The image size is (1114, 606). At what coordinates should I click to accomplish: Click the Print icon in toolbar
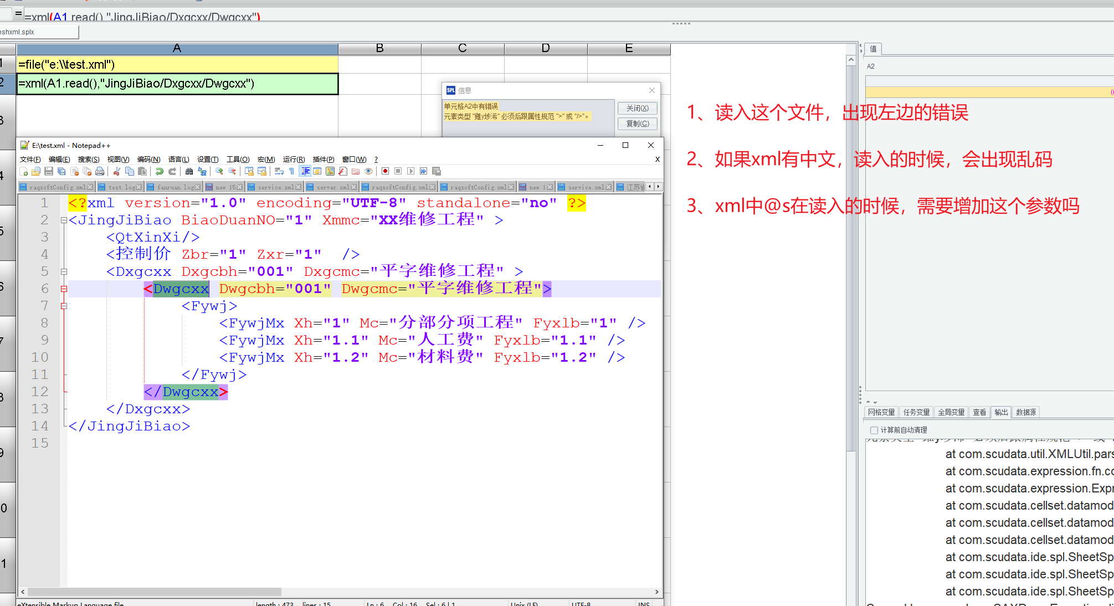tap(100, 171)
